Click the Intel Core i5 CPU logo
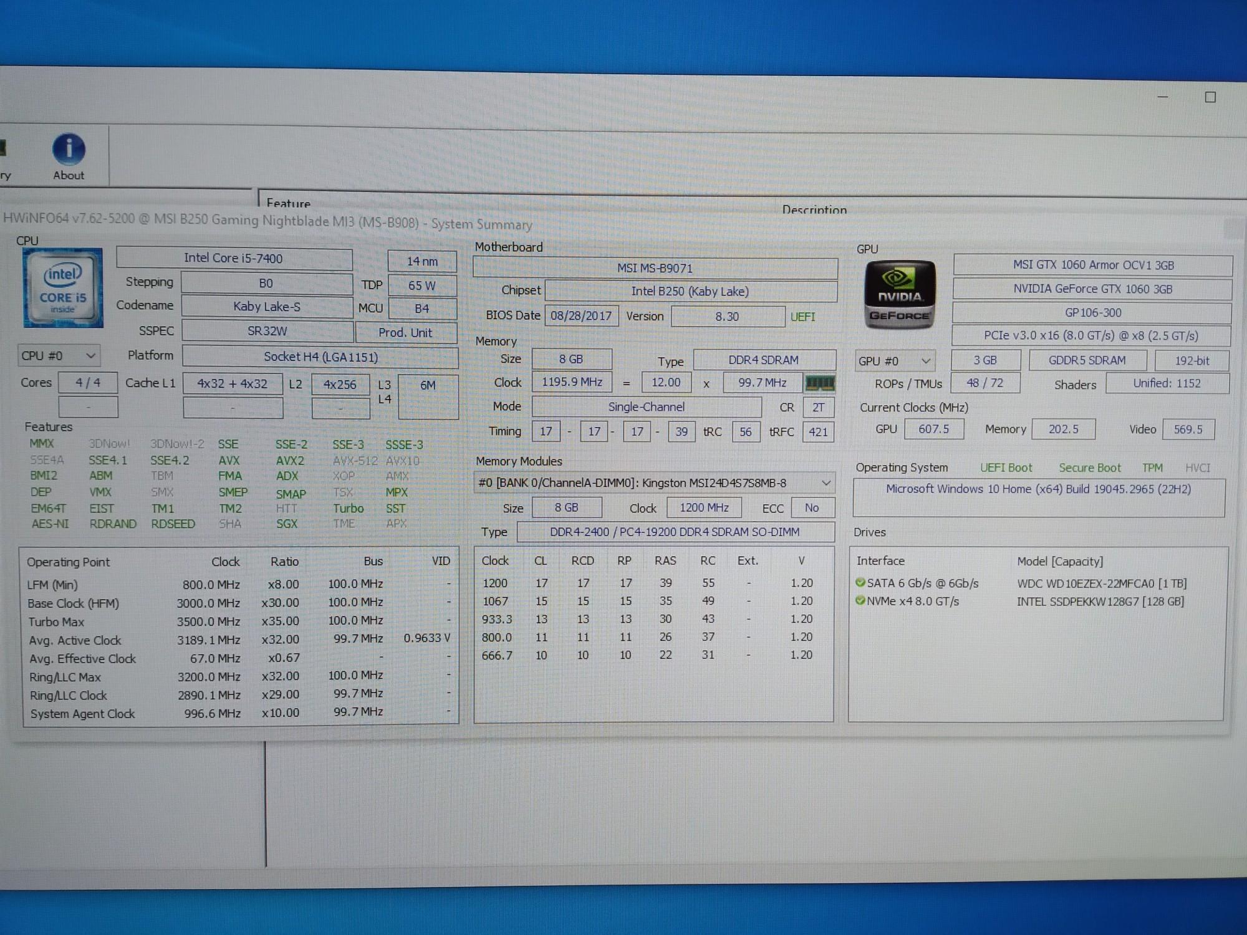 pos(63,288)
